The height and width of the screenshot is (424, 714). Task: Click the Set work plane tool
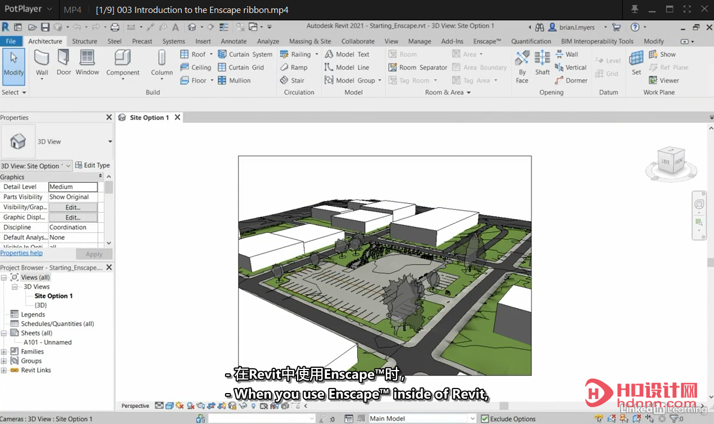[x=636, y=63]
